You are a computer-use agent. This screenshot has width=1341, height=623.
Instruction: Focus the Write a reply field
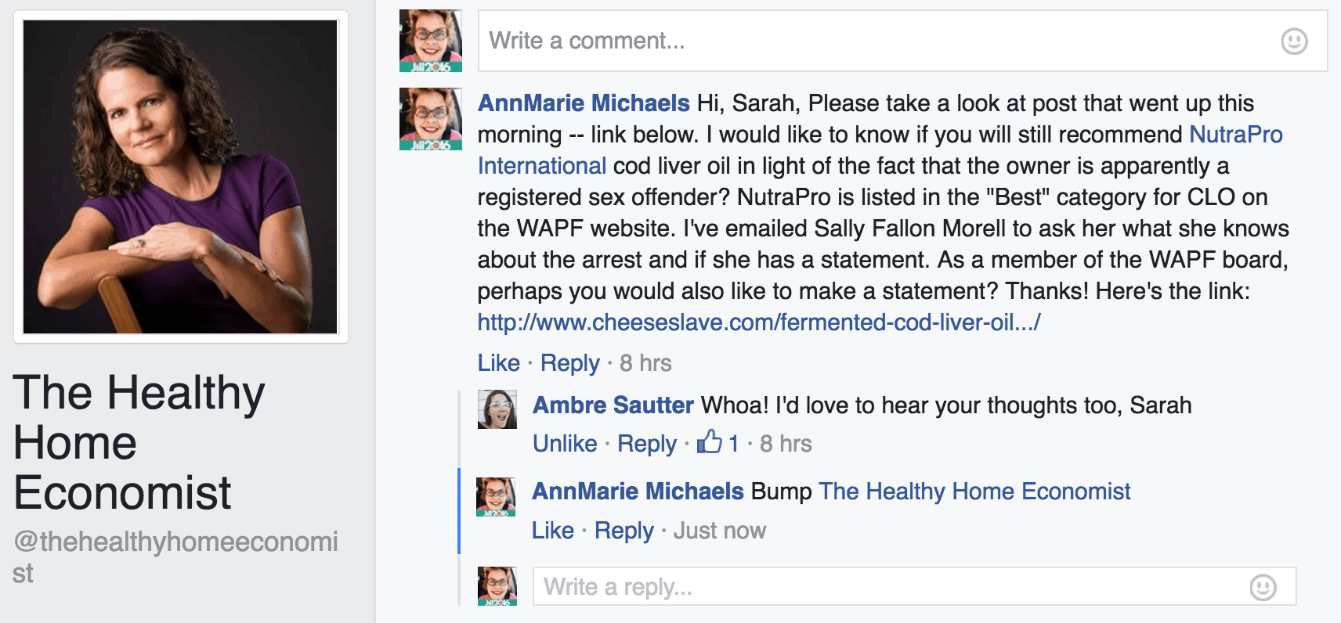[x=914, y=586]
